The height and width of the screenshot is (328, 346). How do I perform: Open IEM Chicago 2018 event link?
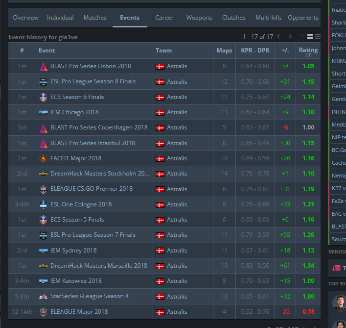[x=74, y=112]
